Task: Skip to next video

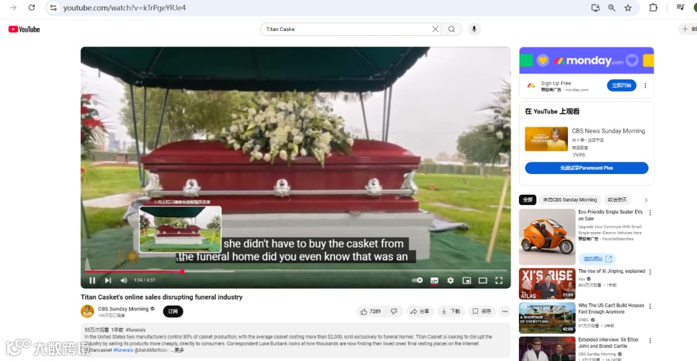Action: coord(108,280)
